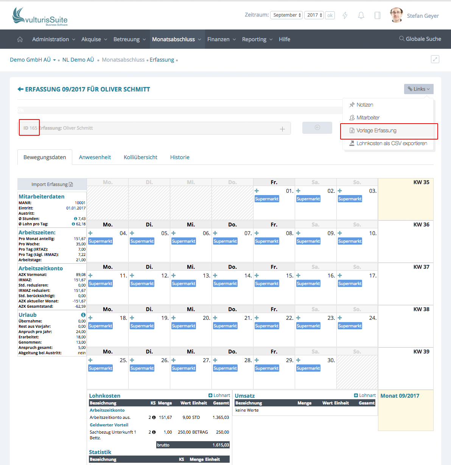Click Lohnart link in Lohnkosten section

pos(219,395)
